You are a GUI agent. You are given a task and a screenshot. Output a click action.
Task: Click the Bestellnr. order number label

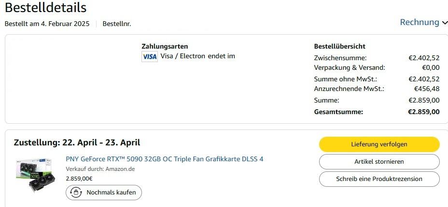click(x=117, y=24)
